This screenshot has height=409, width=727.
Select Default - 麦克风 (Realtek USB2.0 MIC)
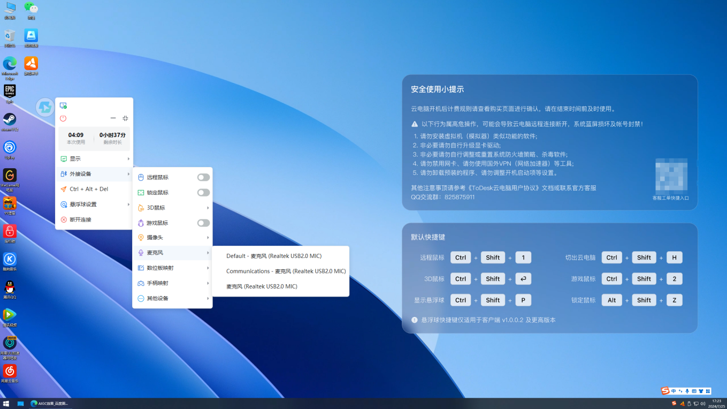click(x=281, y=256)
